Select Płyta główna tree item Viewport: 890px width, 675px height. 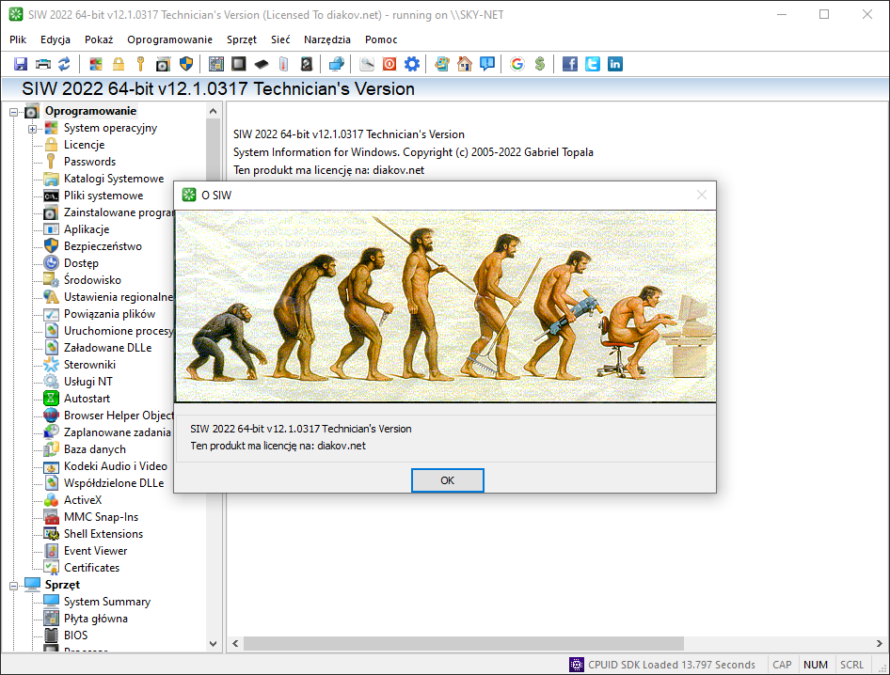point(95,619)
